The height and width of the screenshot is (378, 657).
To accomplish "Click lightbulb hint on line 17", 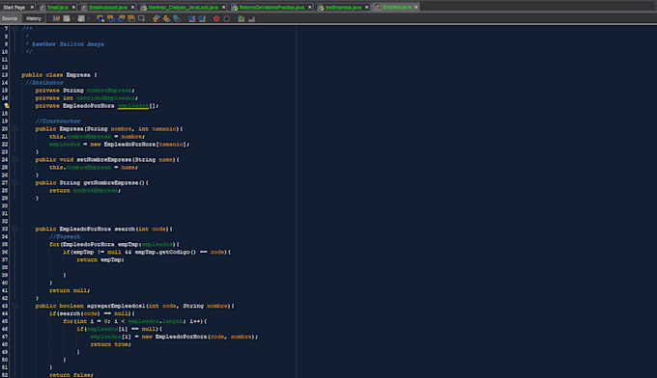I will 7,106.
